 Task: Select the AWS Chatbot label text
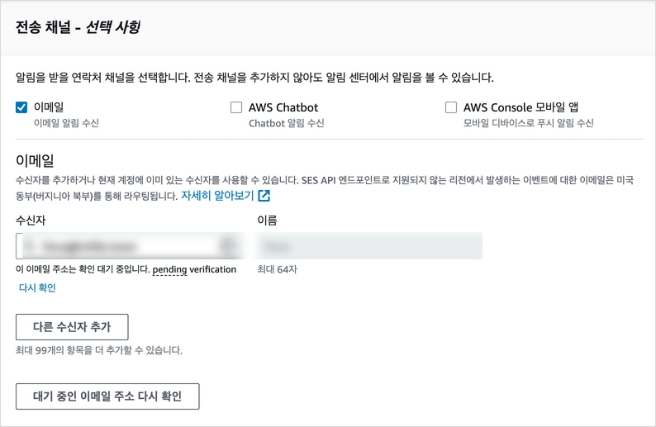(x=283, y=107)
